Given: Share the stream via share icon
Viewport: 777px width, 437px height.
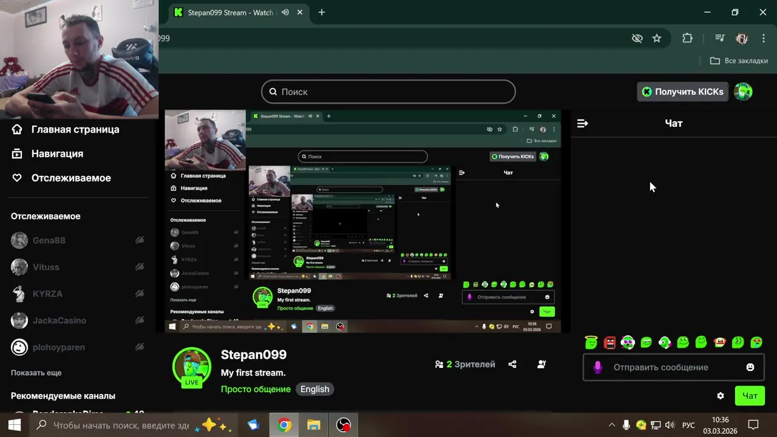Looking at the screenshot, I should click(x=512, y=364).
